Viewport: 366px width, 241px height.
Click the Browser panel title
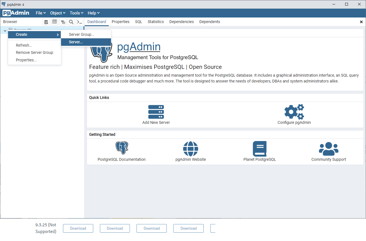[x=10, y=22]
